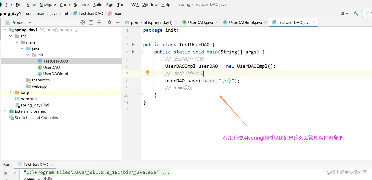
Task: Collapse the java folder
Action: (x=22, y=48)
